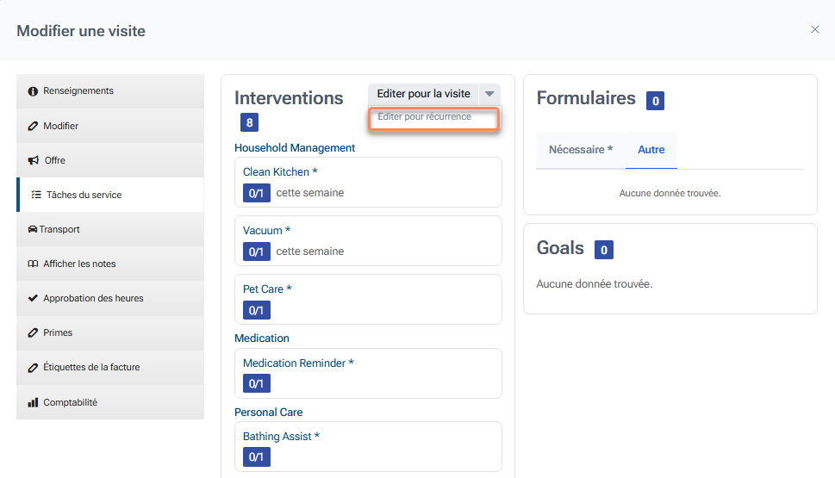
Task: Open the Medication Reminder task card
Action: [368, 373]
